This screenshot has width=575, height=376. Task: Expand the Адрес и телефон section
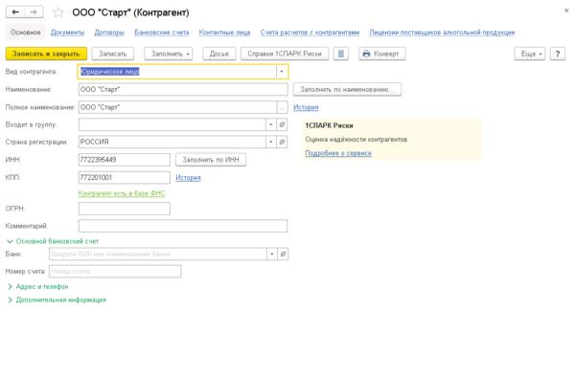tap(38, 287)
